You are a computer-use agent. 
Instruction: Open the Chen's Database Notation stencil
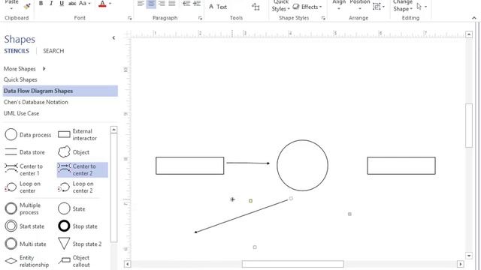pyautogui.click(x=36, y=102)
